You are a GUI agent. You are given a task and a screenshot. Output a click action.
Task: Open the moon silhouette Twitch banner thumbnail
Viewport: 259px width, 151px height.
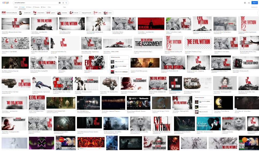click(223, 103)
